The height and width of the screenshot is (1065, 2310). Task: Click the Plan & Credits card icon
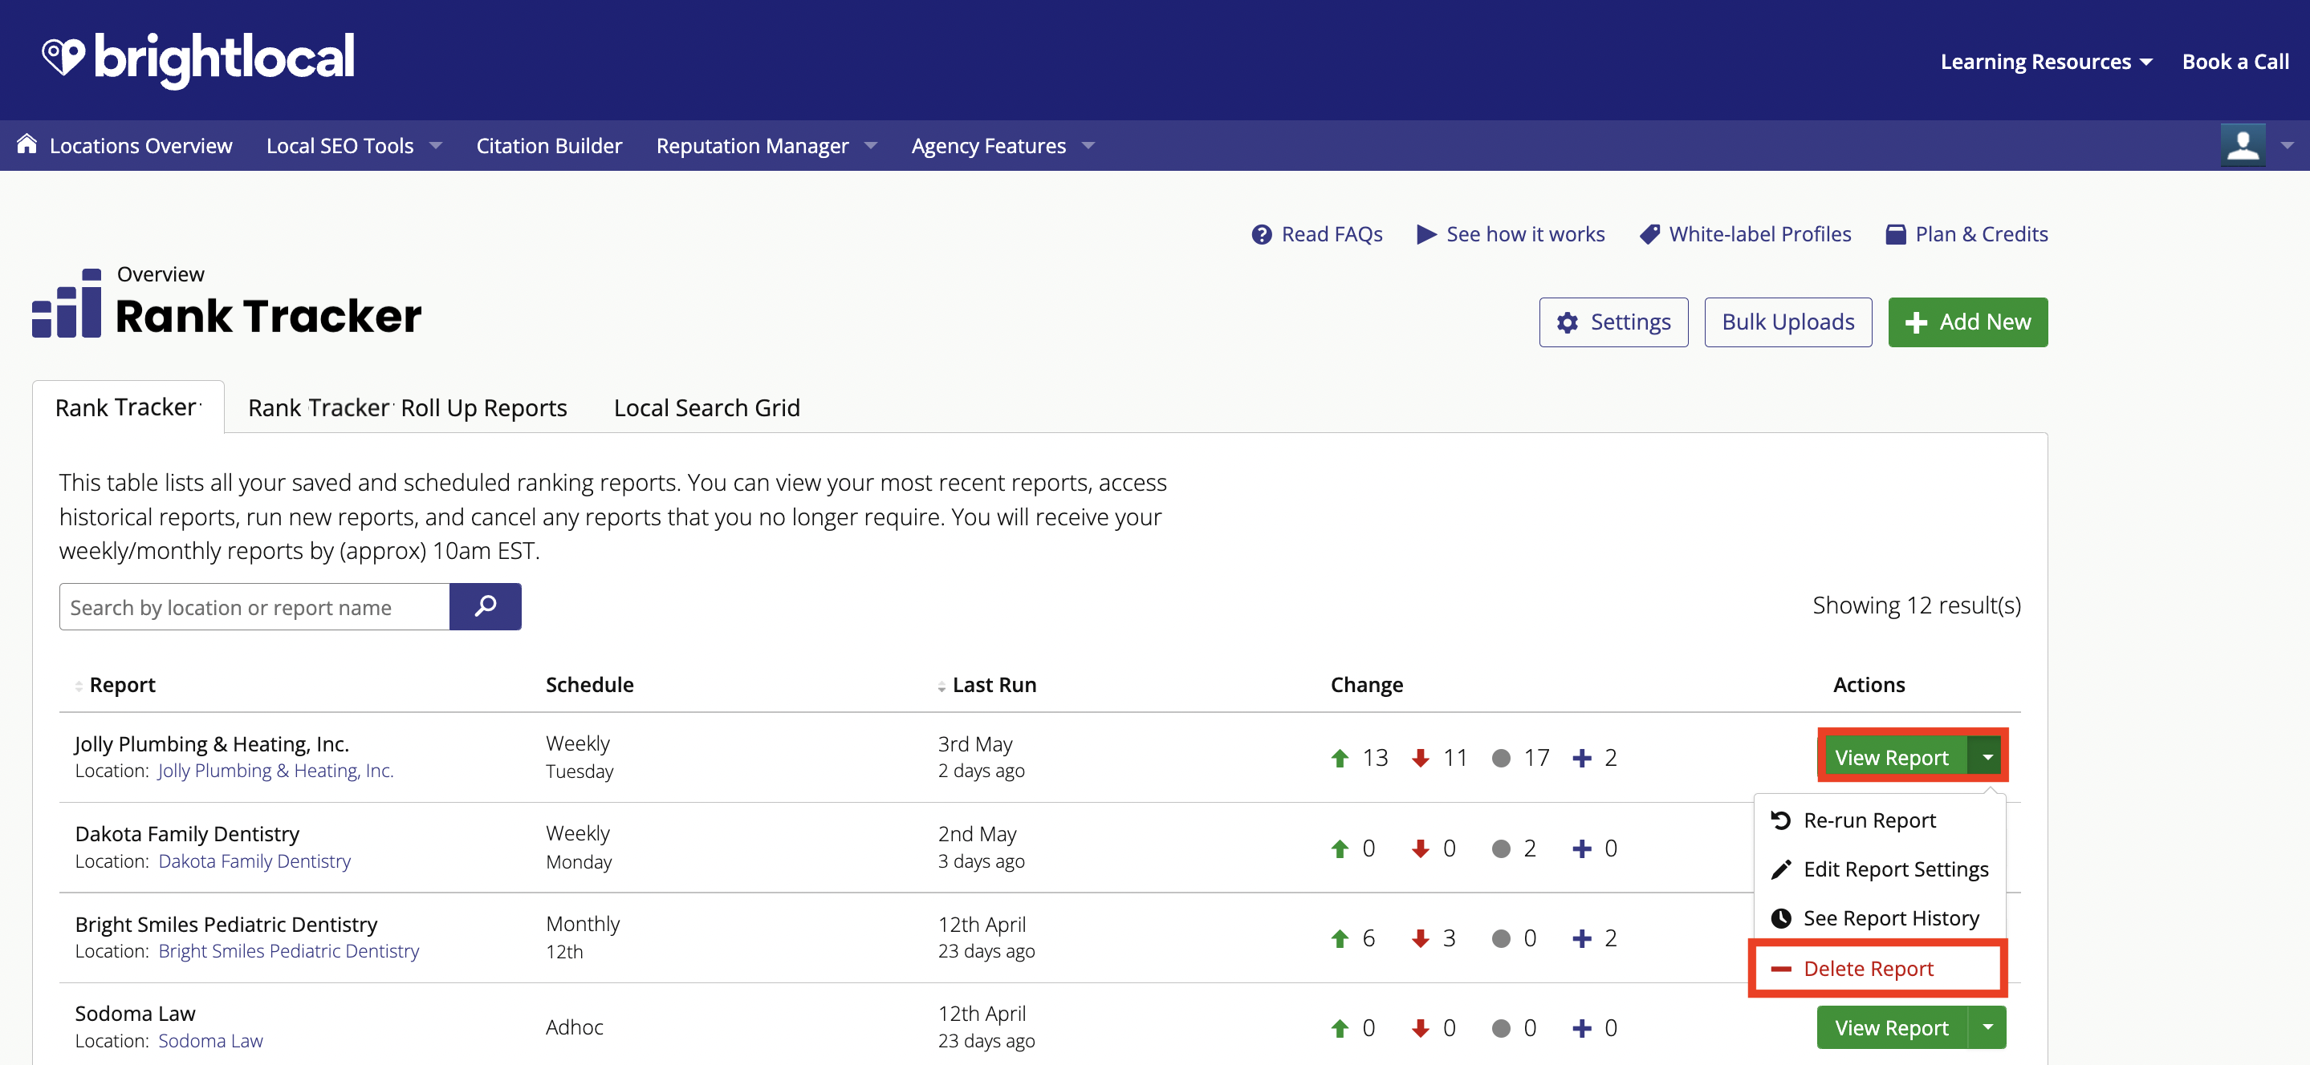1896,235
